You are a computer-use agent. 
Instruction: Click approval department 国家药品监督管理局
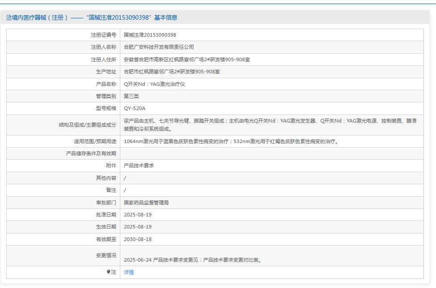tap(146, 203)
